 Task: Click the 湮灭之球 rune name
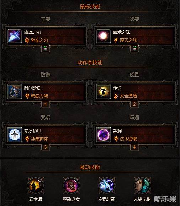[128, 40]
